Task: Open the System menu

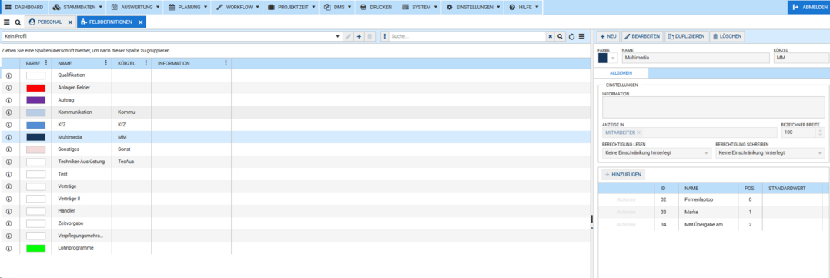Action: click(420, 8)
